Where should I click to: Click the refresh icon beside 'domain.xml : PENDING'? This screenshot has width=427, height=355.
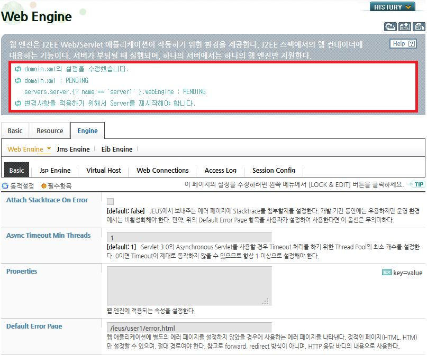pos(18,80)
